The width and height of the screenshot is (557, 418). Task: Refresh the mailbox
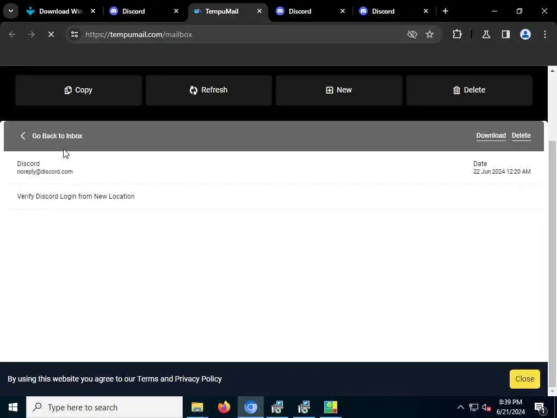click(208, 90)
